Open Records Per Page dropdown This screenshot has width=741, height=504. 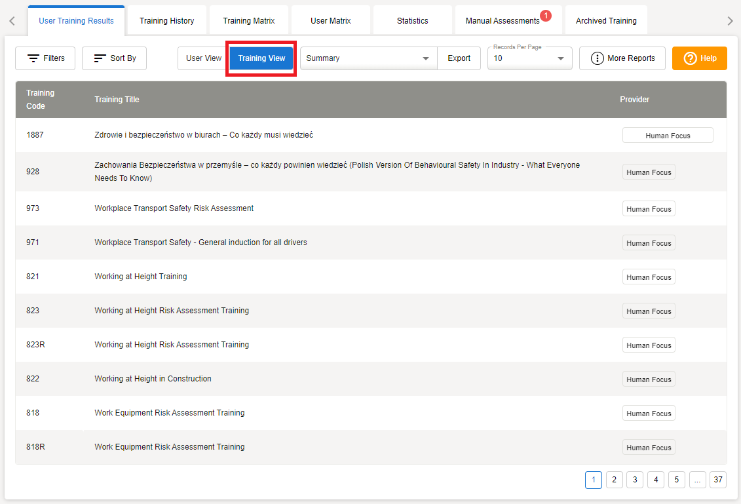(529, 58)
